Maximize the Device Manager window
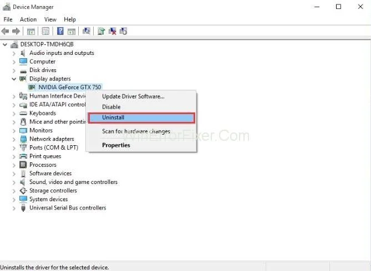The height and width of the screenshot is (271, 371). click(x=339, y=7)
